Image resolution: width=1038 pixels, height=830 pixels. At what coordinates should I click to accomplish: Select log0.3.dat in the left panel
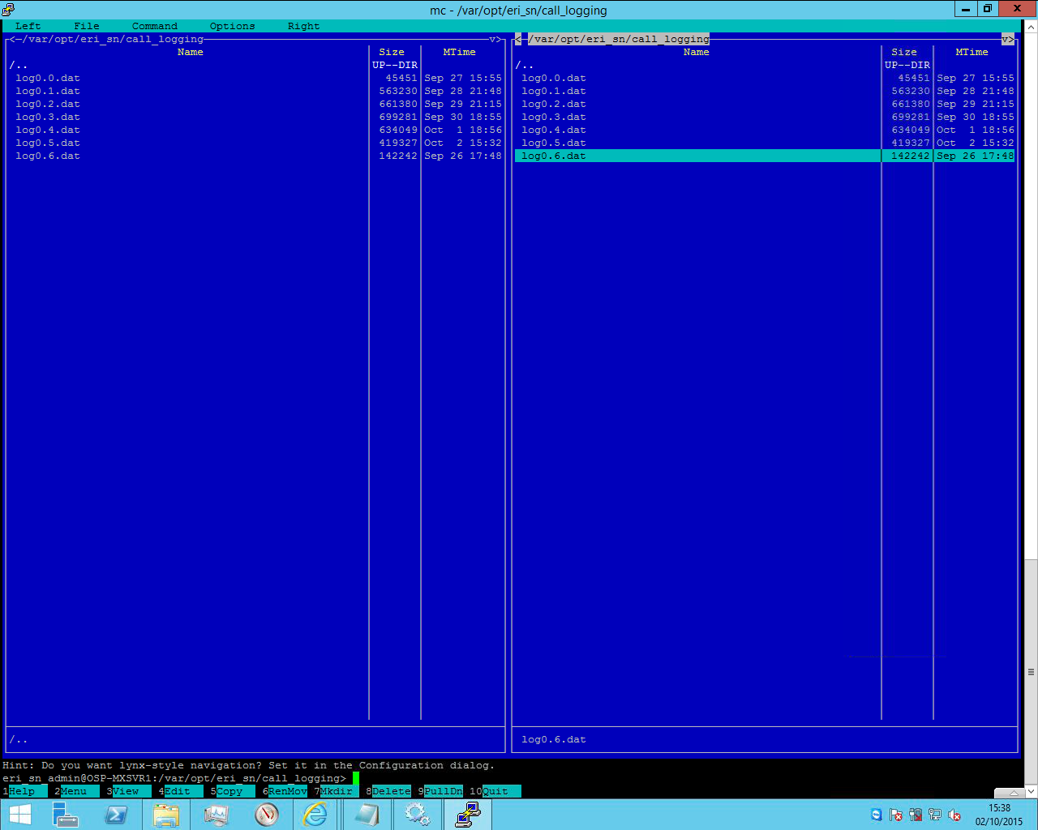[255, 117]
